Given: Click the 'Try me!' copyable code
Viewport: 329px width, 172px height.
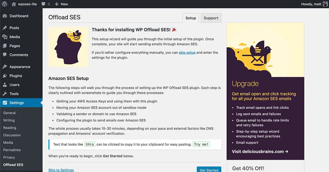Looking at the screenshot, I should 201,144.
